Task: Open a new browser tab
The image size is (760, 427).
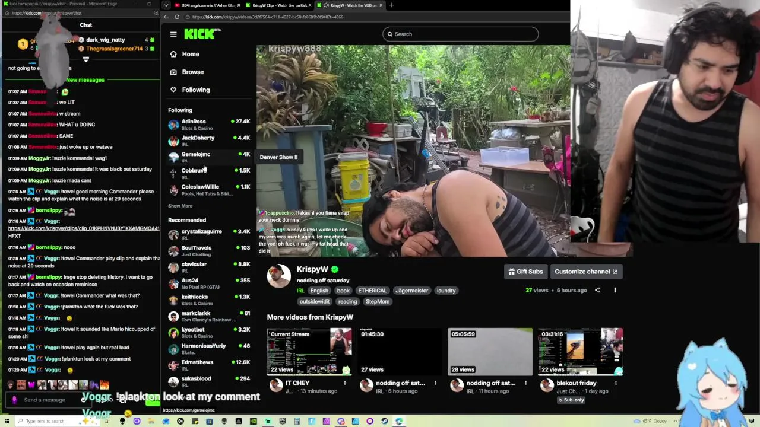Action: (391, 5)
